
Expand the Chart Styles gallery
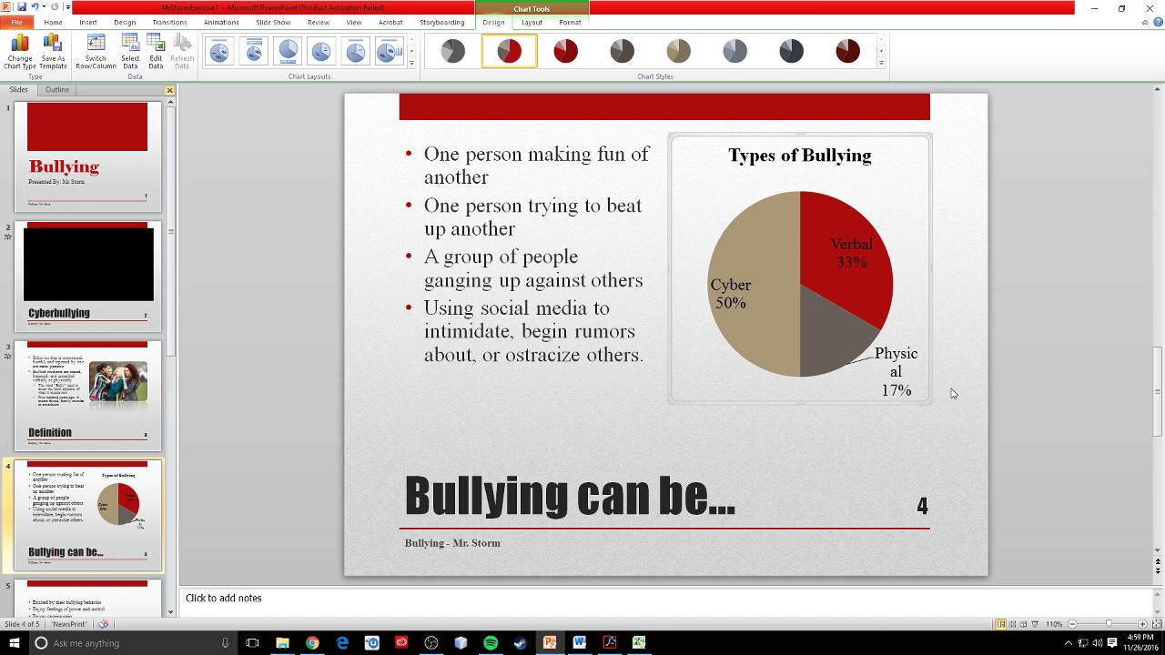click(x=881, y=63)
